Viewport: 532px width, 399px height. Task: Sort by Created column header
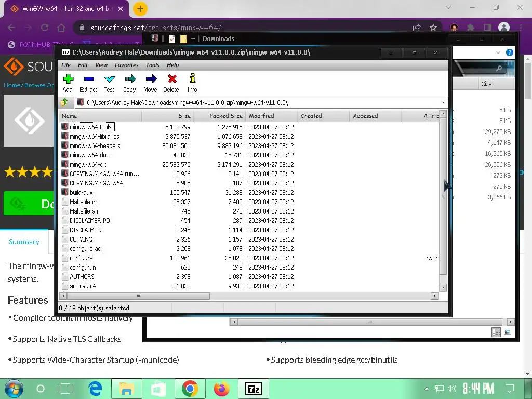323,116
